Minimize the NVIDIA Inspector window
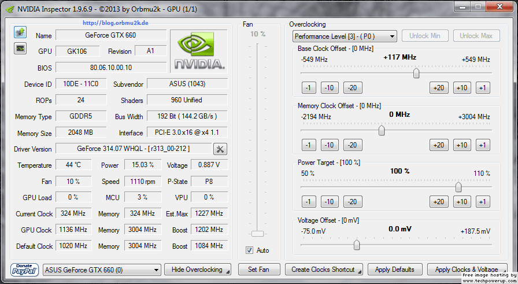Screen dimensions: 518x284 463,6
